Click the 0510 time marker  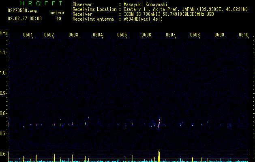tap(244, 35)
